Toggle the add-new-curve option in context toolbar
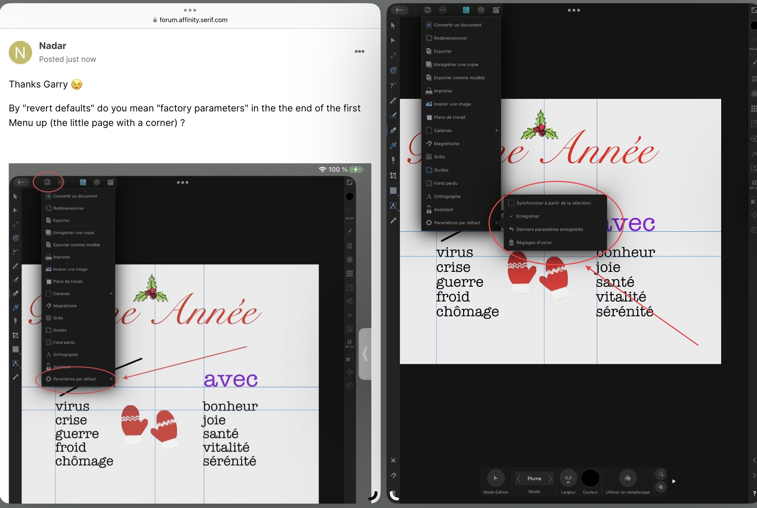The image size is (757, 508). (x=661, y=474)
